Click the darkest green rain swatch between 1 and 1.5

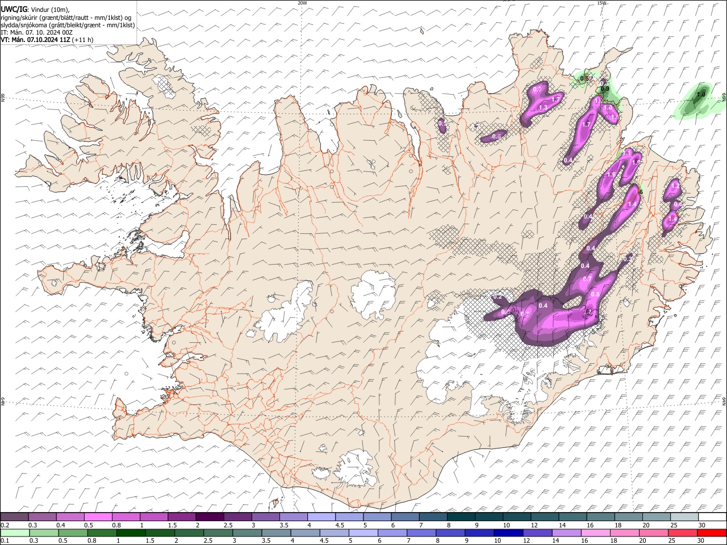click(131, 533)
